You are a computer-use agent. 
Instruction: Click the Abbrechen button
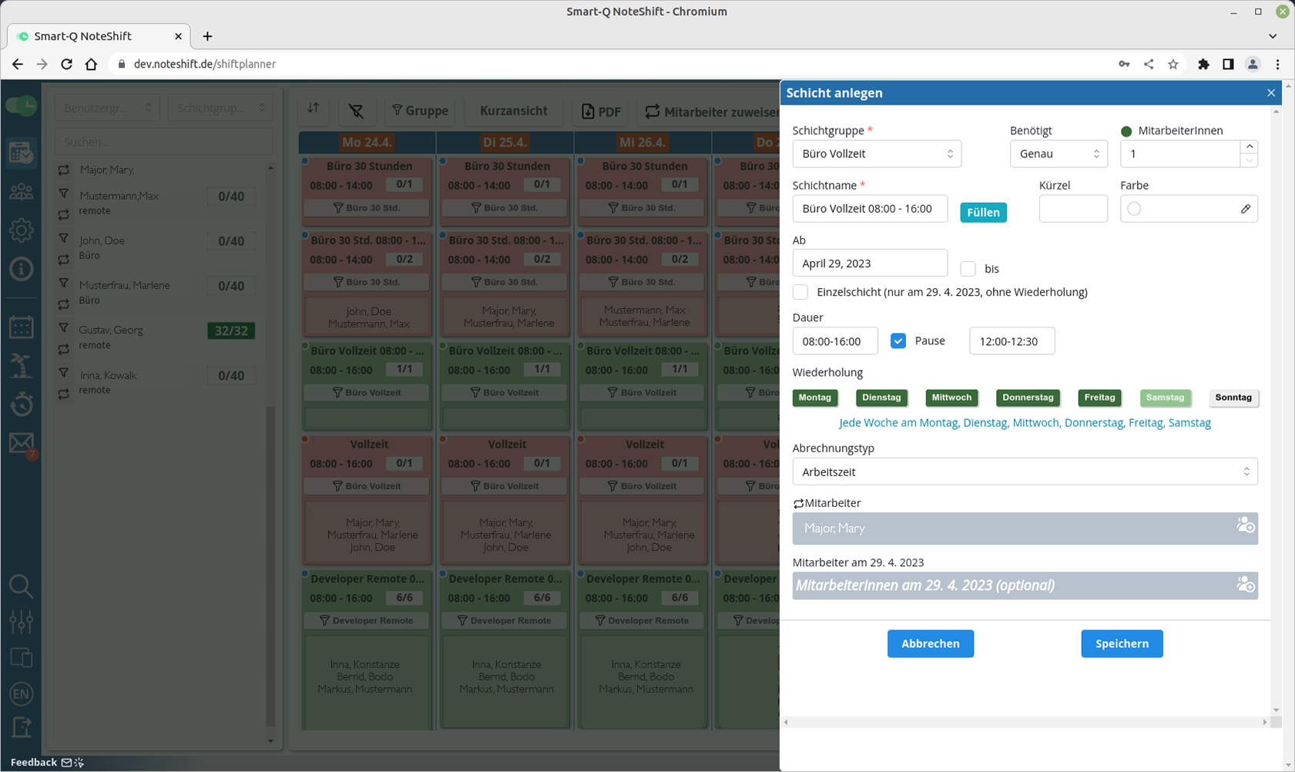click(x=930, y=643)
